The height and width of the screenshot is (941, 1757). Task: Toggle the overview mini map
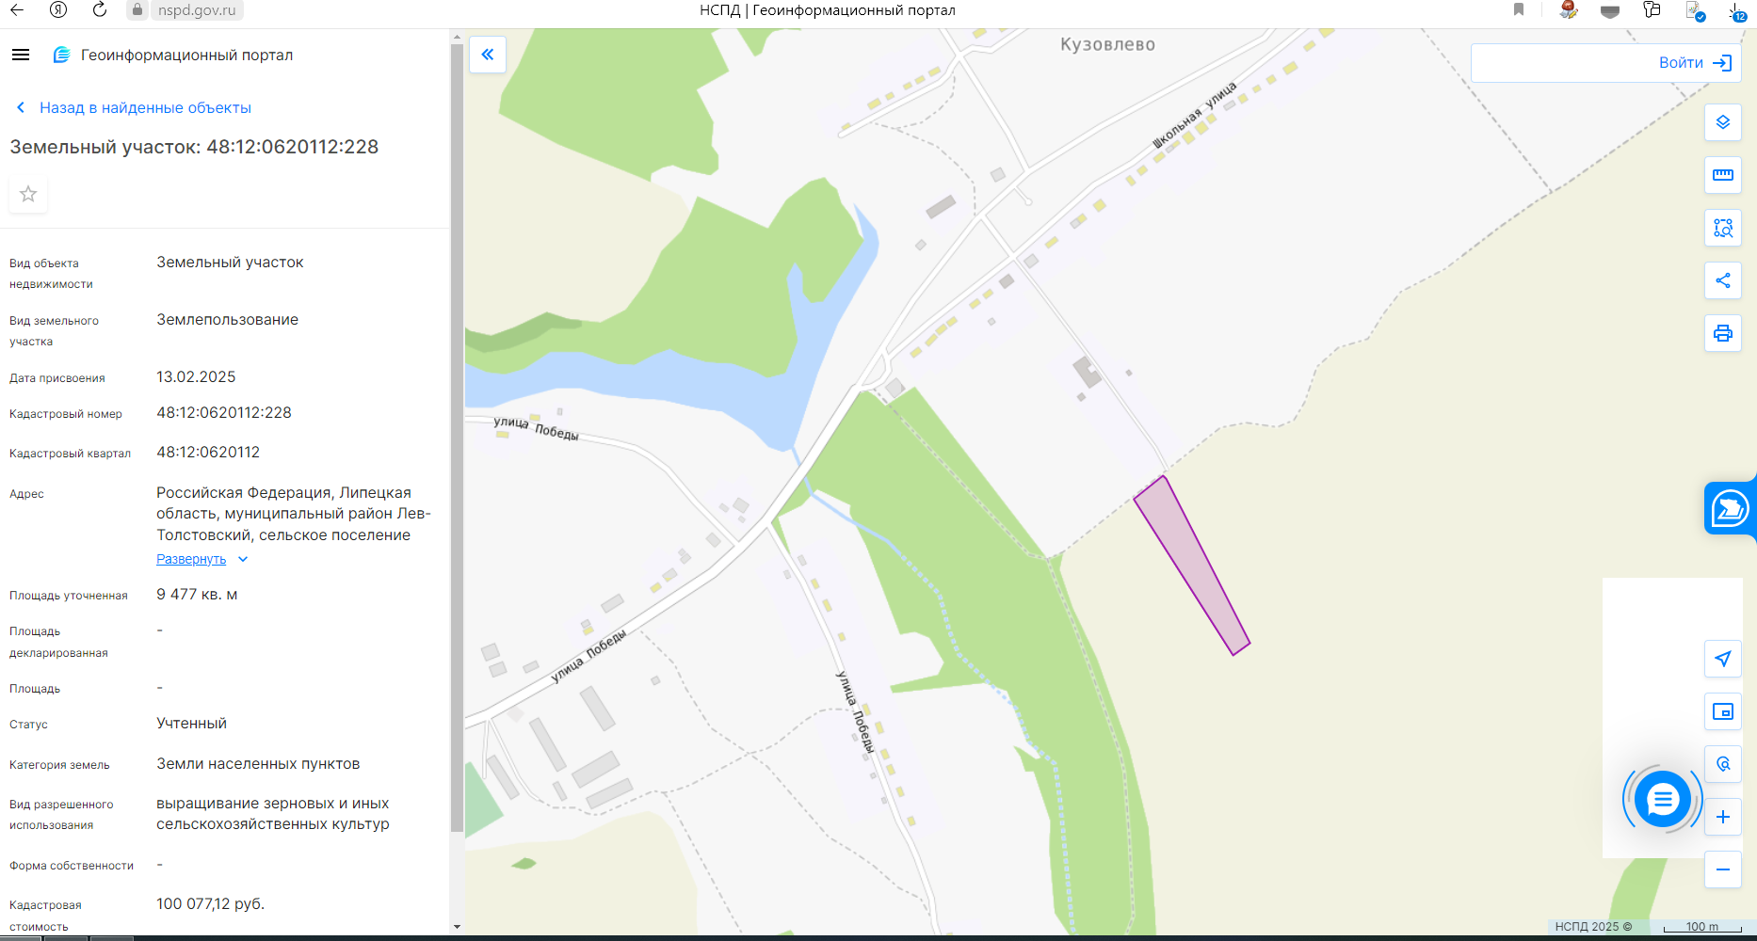pyautogui.click(x=1722, y=711)
